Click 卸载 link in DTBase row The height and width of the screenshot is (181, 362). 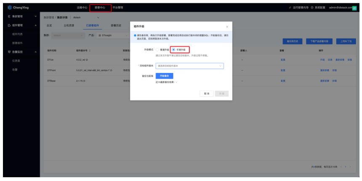[x=335, y=81]
